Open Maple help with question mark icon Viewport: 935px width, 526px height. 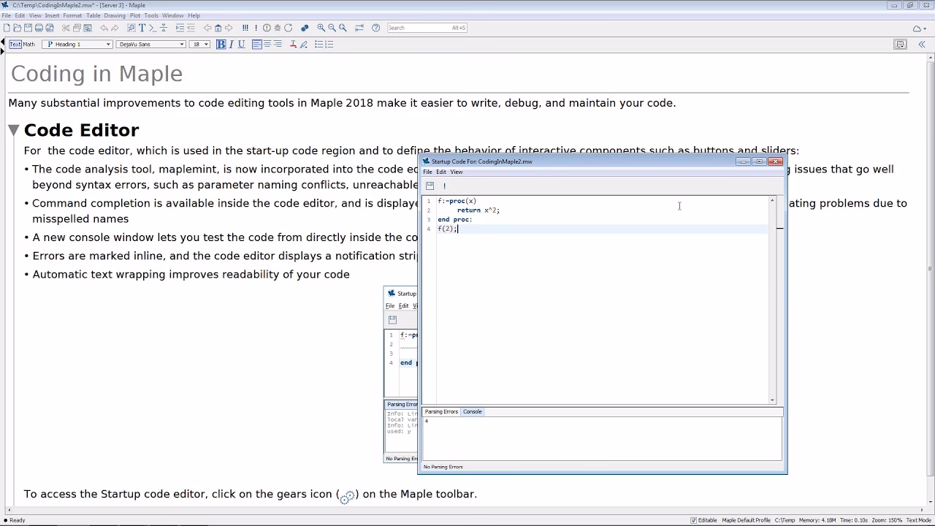(375, 28)
